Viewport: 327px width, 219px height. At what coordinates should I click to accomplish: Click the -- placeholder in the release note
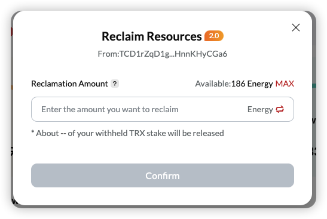(63, 134)
